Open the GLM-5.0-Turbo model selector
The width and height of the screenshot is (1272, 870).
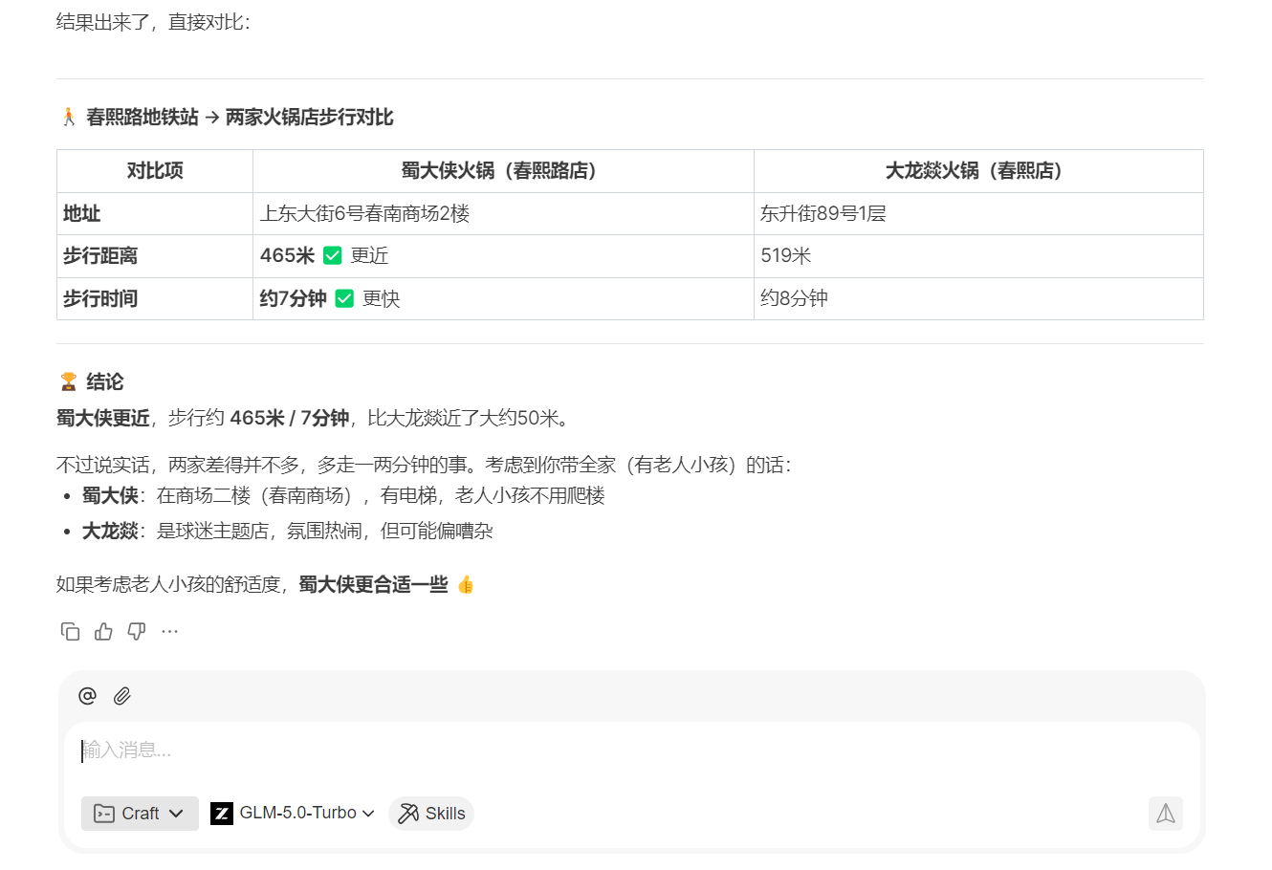click(x=293, y=814)
